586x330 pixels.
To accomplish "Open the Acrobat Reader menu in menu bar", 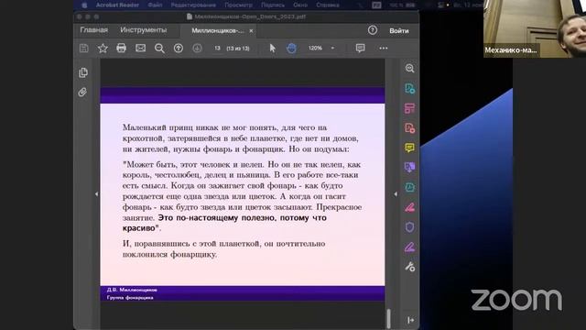I will 117,5.
